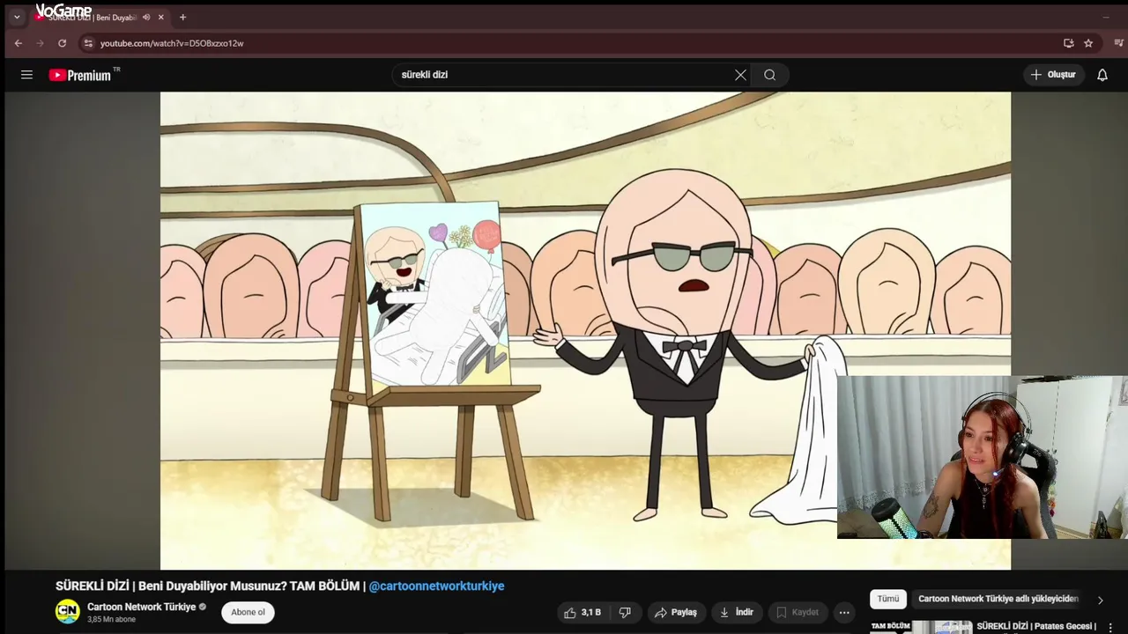The height and width of the screenshot is (634, 1128).
Task: Open YouTube notifications bell
Action: pyautogui.click(x=1102, y=75)
